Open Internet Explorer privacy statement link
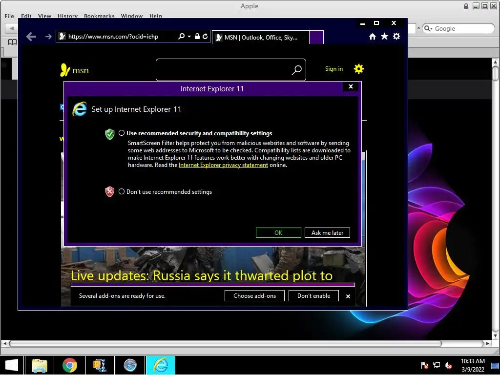Image resolution: width=500 pixels, height=375 pixels. coord(223,165)
